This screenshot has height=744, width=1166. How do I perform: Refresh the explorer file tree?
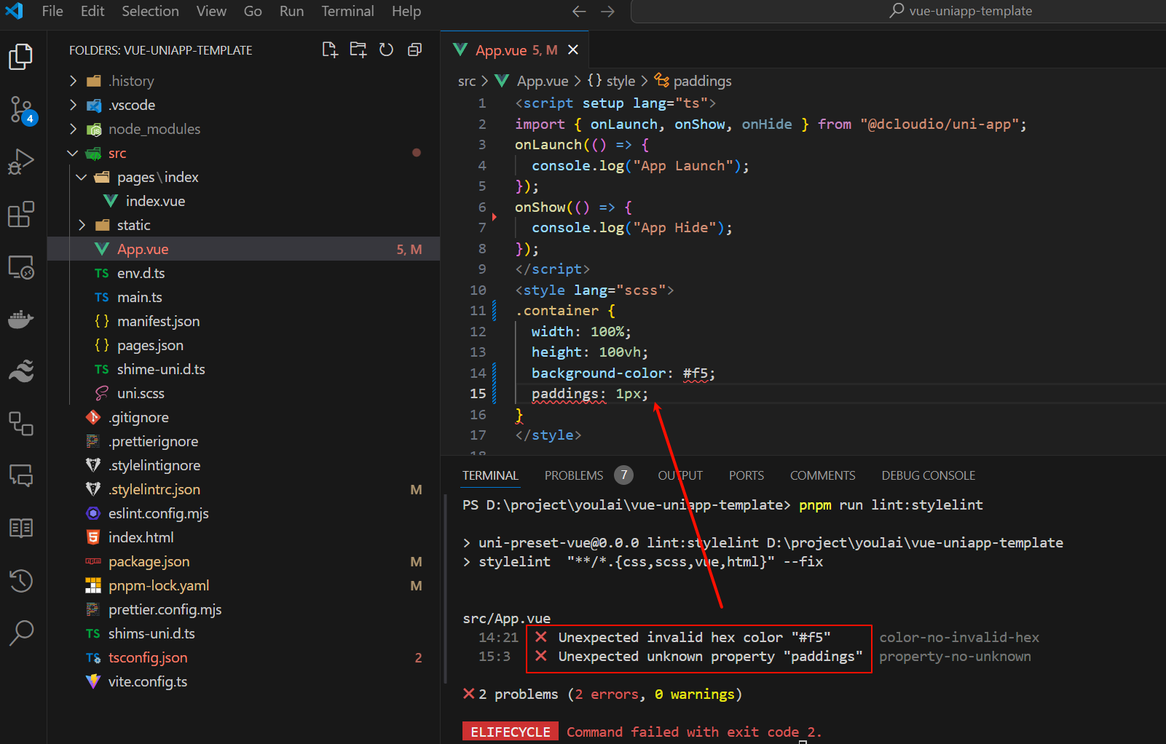click(387, 50)
